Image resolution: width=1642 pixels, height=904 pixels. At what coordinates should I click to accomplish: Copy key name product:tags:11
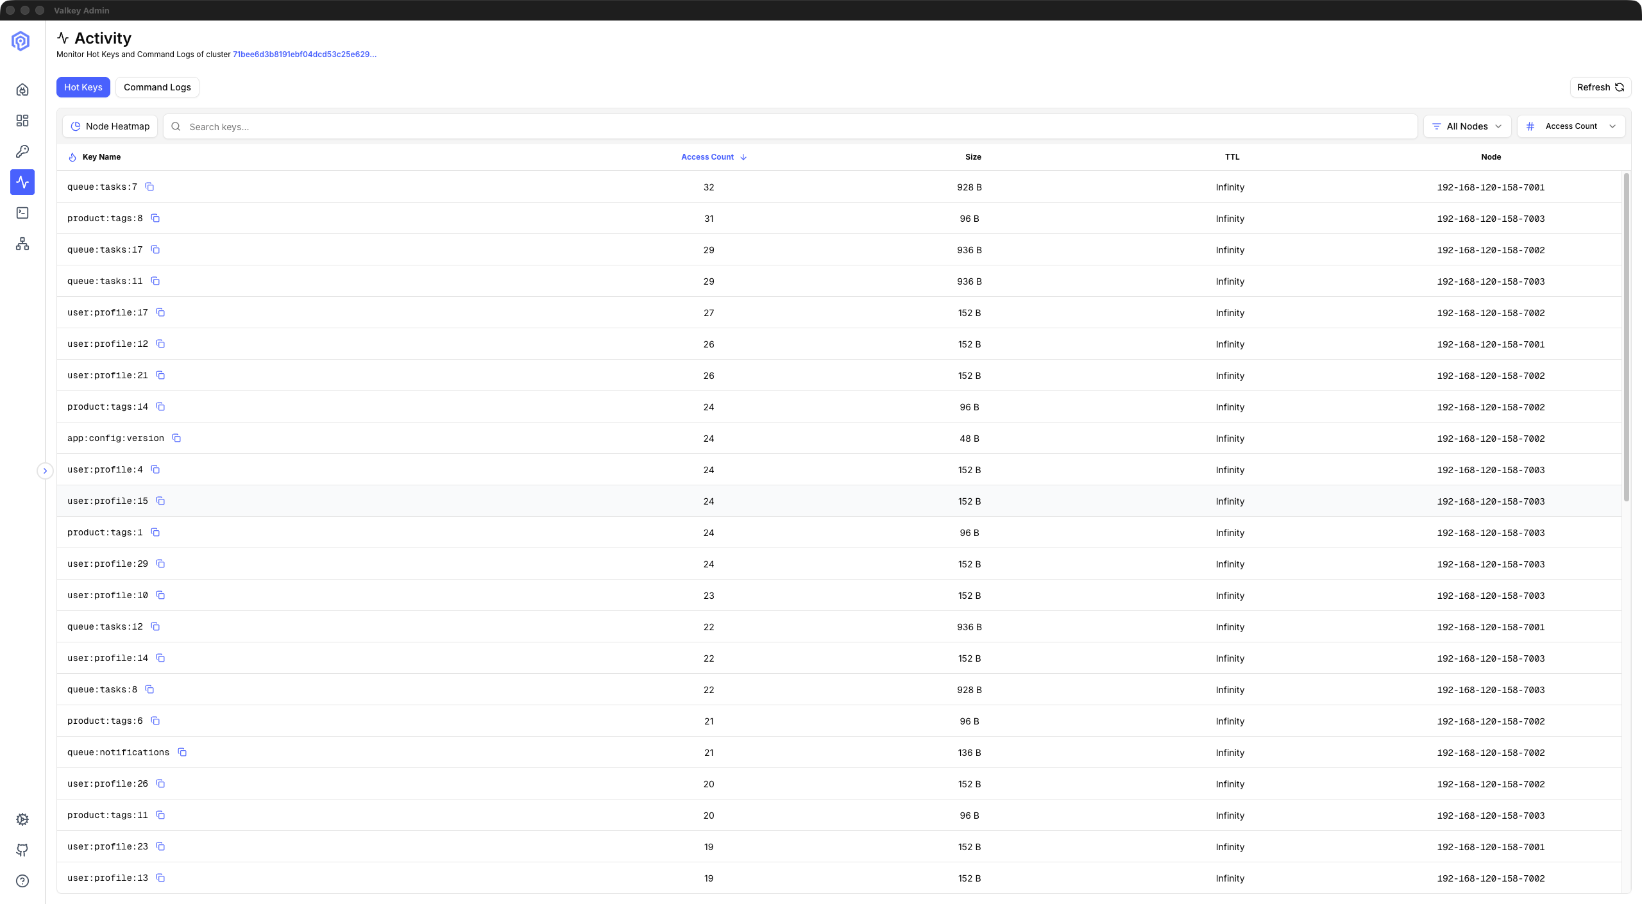coord(160,815)
